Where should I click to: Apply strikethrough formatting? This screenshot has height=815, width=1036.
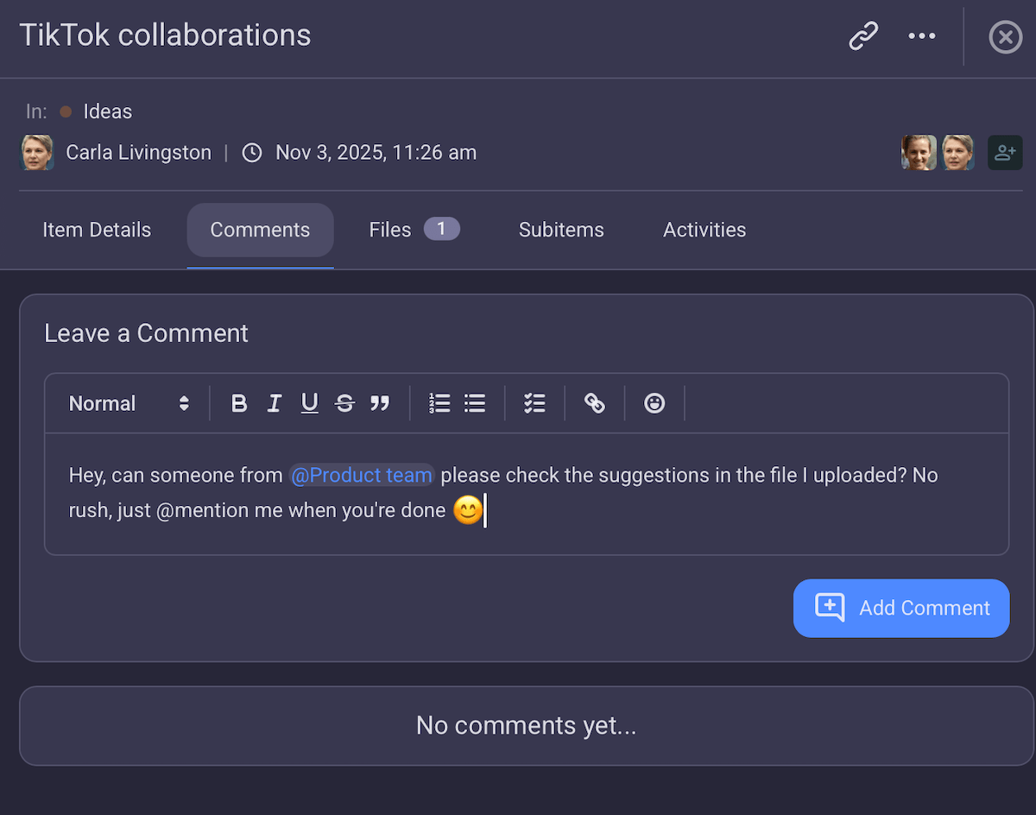[344, 402]
